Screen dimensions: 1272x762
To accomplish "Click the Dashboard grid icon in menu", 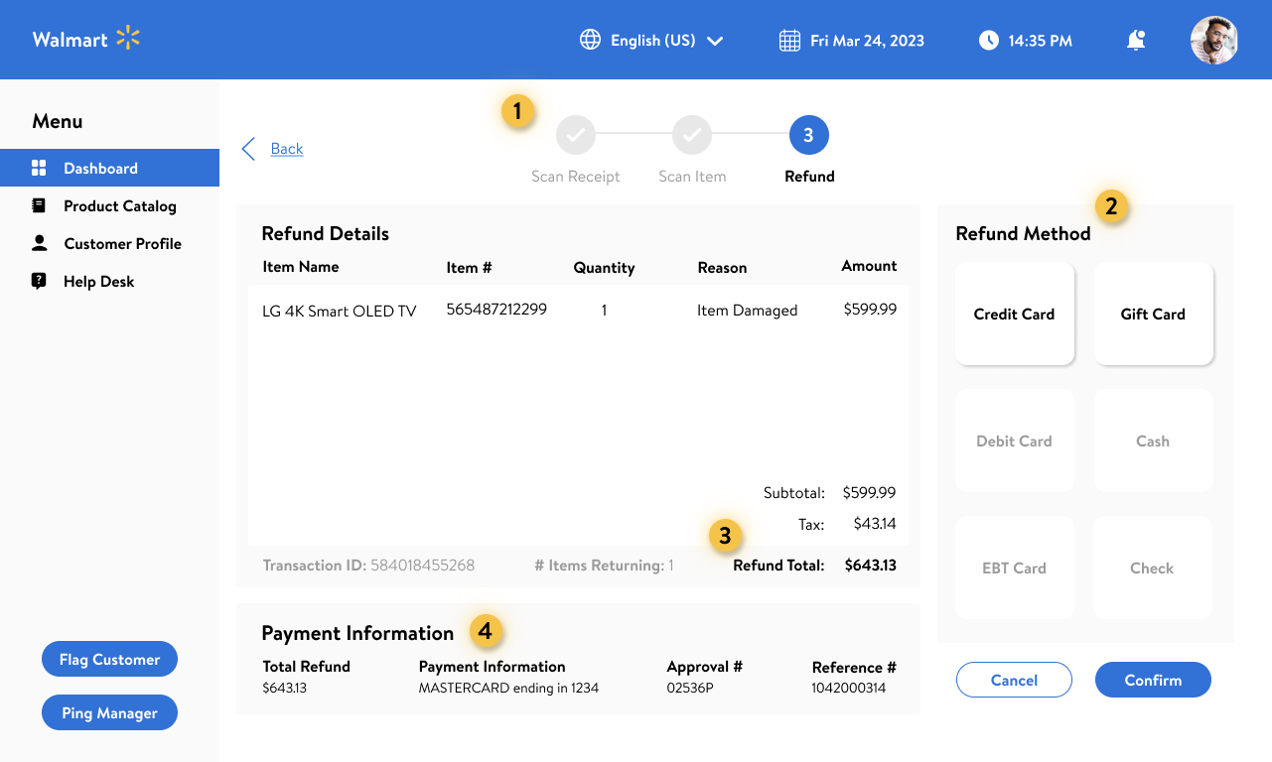I will click(x=39, y=168).
